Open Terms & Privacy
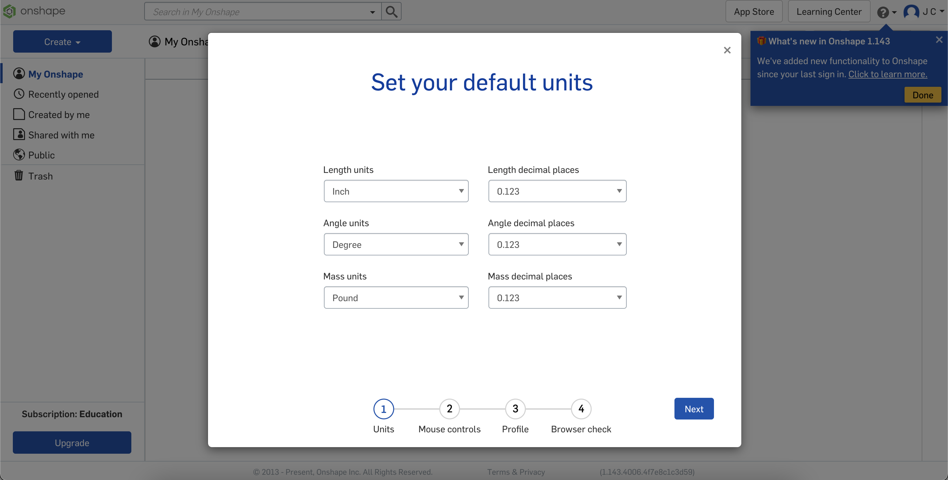Viewport: 948px width, 480px height. click(x=516, y=472)
